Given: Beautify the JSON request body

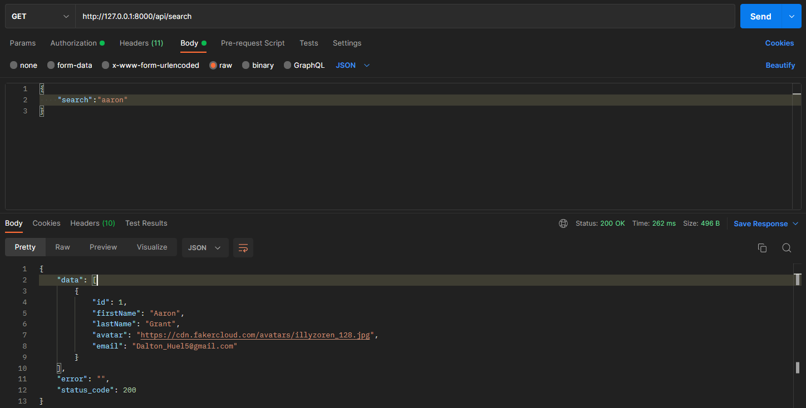Looking at the screenshot, I should pos(780,65).
